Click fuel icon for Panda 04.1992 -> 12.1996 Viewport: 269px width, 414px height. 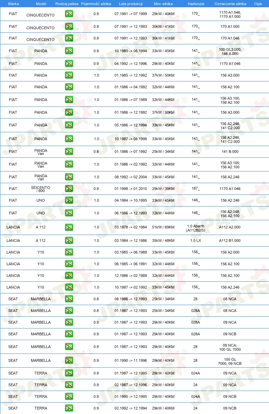[69, 64]
